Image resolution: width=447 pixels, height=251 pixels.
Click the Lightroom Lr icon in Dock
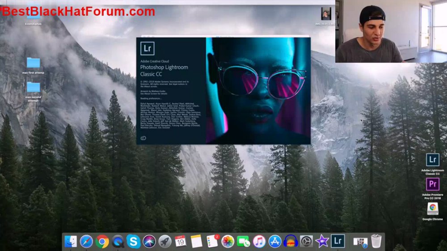(338, 241)
